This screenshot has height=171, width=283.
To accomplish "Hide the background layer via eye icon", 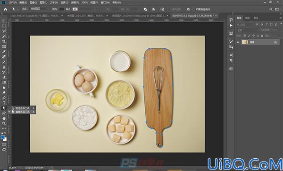I will tap(238, 42).
